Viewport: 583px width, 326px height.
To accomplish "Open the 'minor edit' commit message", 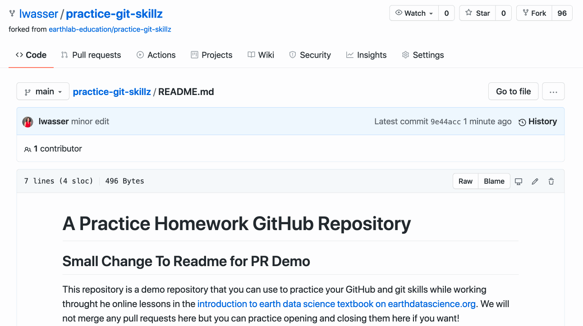I will 90,122.
